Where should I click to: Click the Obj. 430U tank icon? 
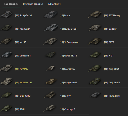(x=6, y=95)
